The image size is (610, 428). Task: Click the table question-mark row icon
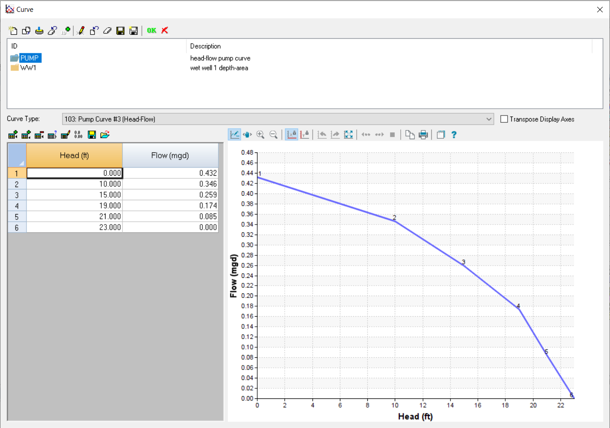coord(53,135)
